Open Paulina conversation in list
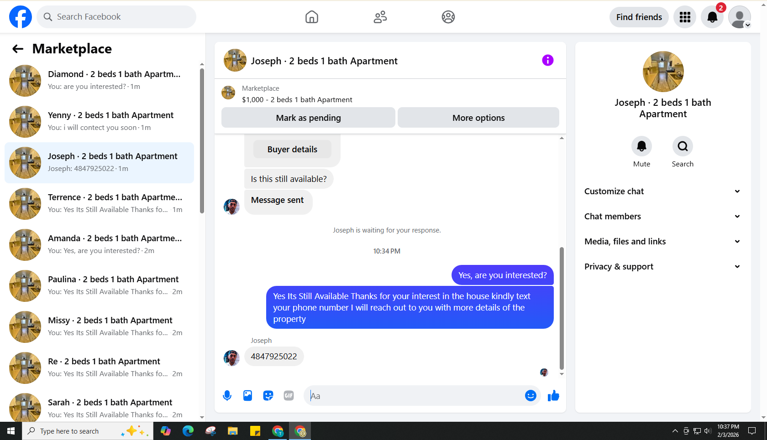 (x=100, y=286)
